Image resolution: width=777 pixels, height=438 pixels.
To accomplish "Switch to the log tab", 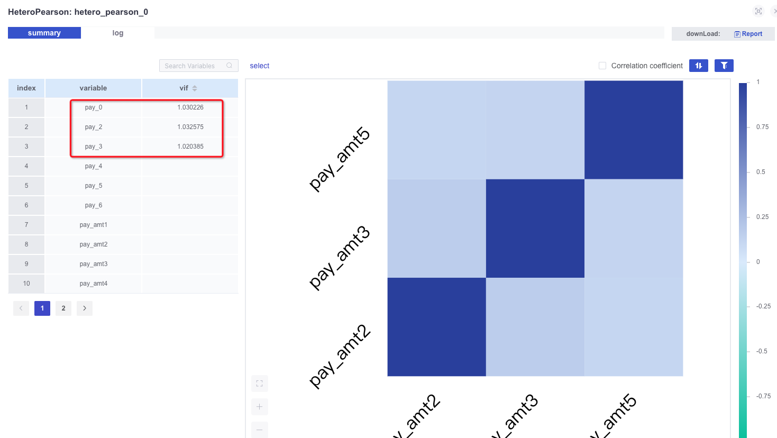I will (x=117, y=32).
